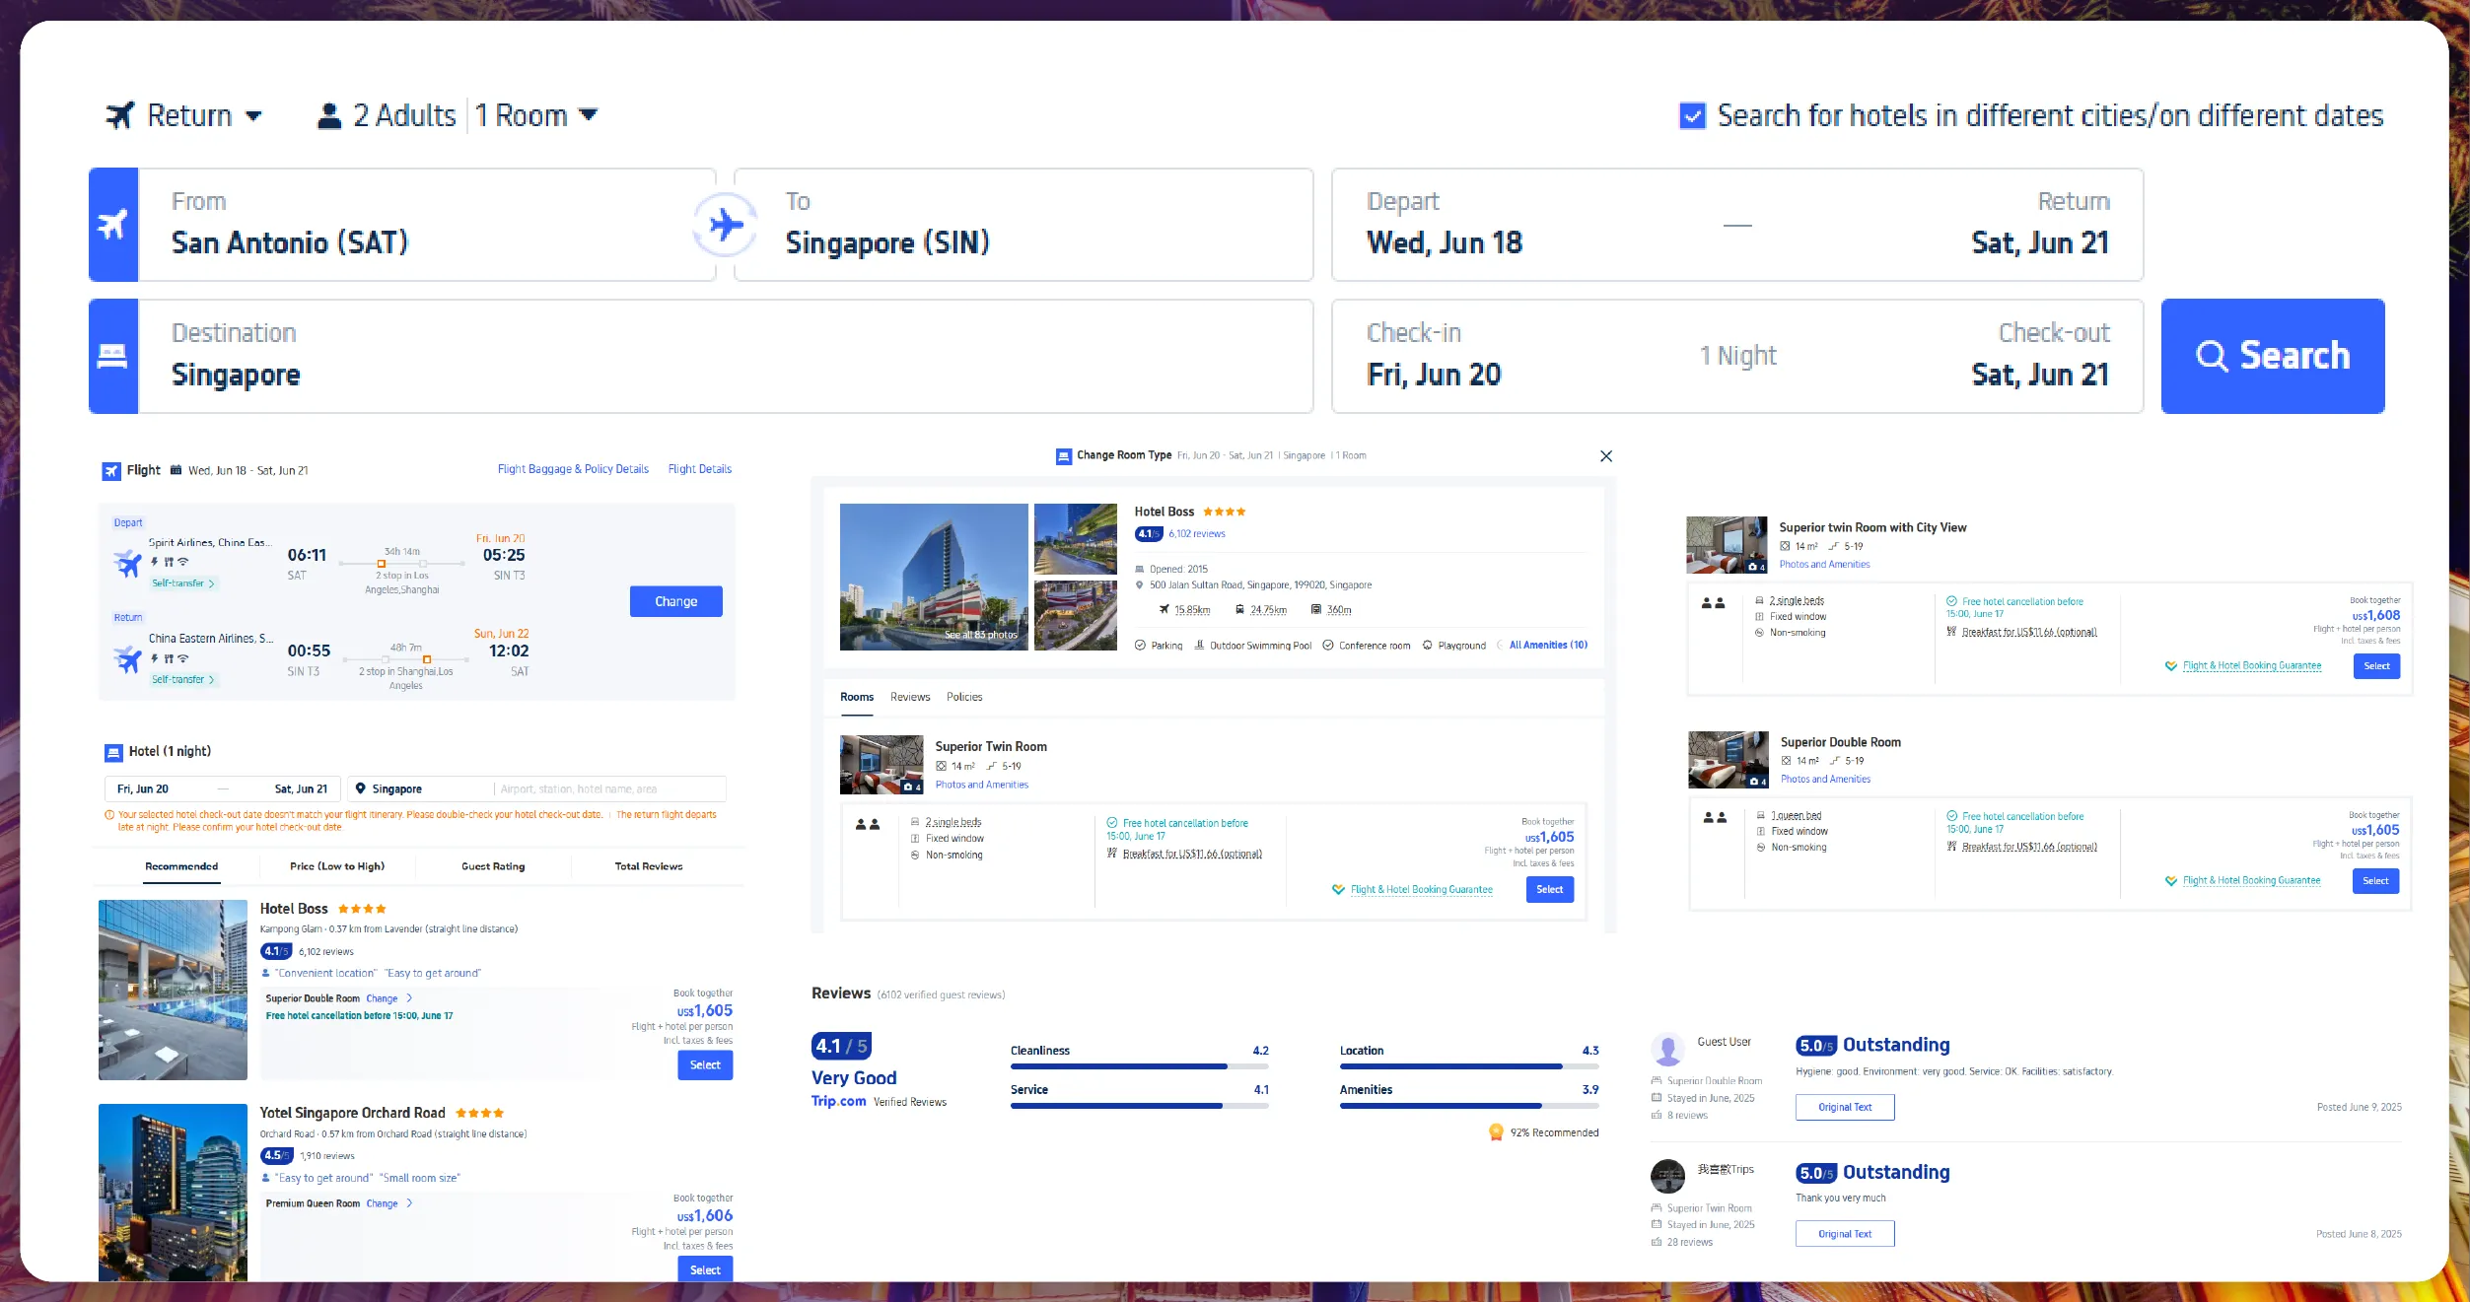This screenshot has width=2470, height=1302.
Task: Select the Parking amenity icon
Action: pyautogui.click(x=1142, y=646)
